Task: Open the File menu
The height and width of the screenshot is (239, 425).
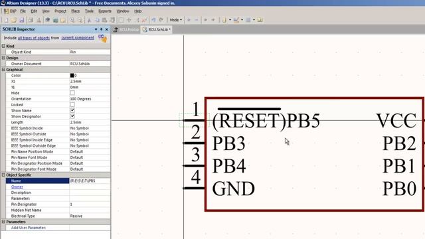Action: click(x=23, y=11)
